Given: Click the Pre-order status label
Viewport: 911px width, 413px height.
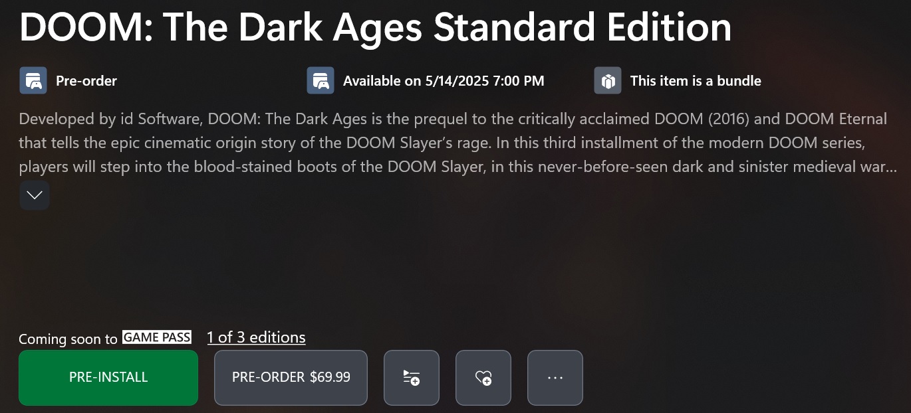Looking at the screenshot, I should (86, 81).
